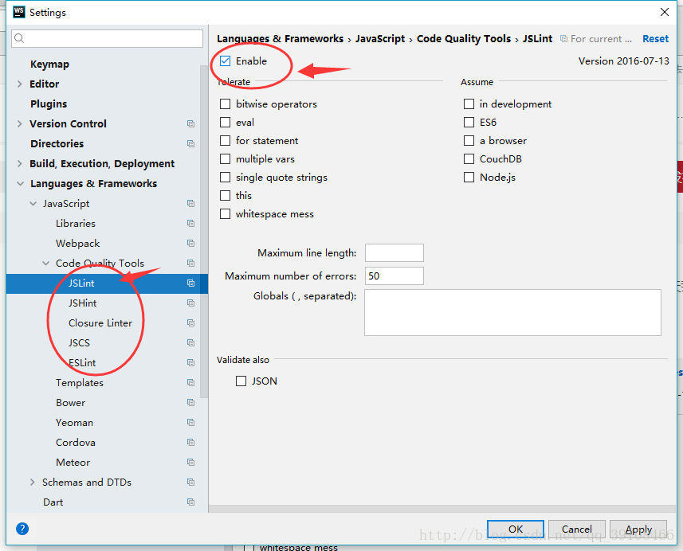Viewport: 683px width, 551px height.
Task: Tick the multiple vars checkbox
Action: click(226, 159)
